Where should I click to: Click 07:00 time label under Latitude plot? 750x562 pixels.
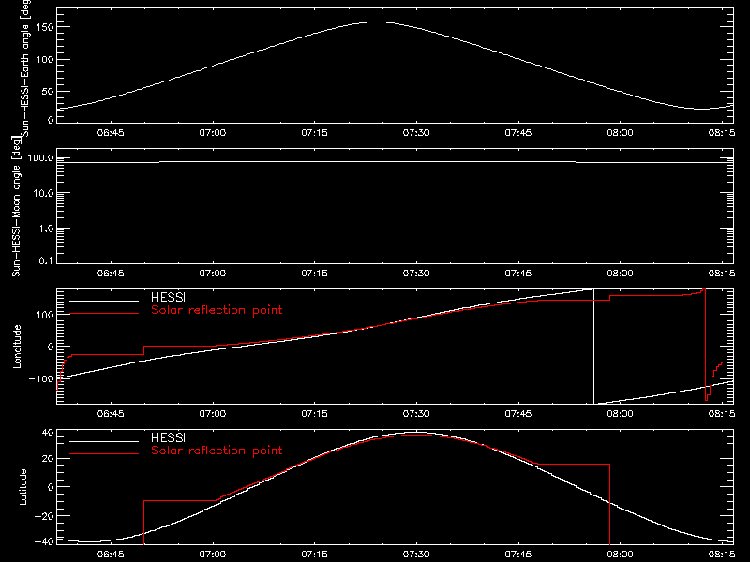pos(213,555)
